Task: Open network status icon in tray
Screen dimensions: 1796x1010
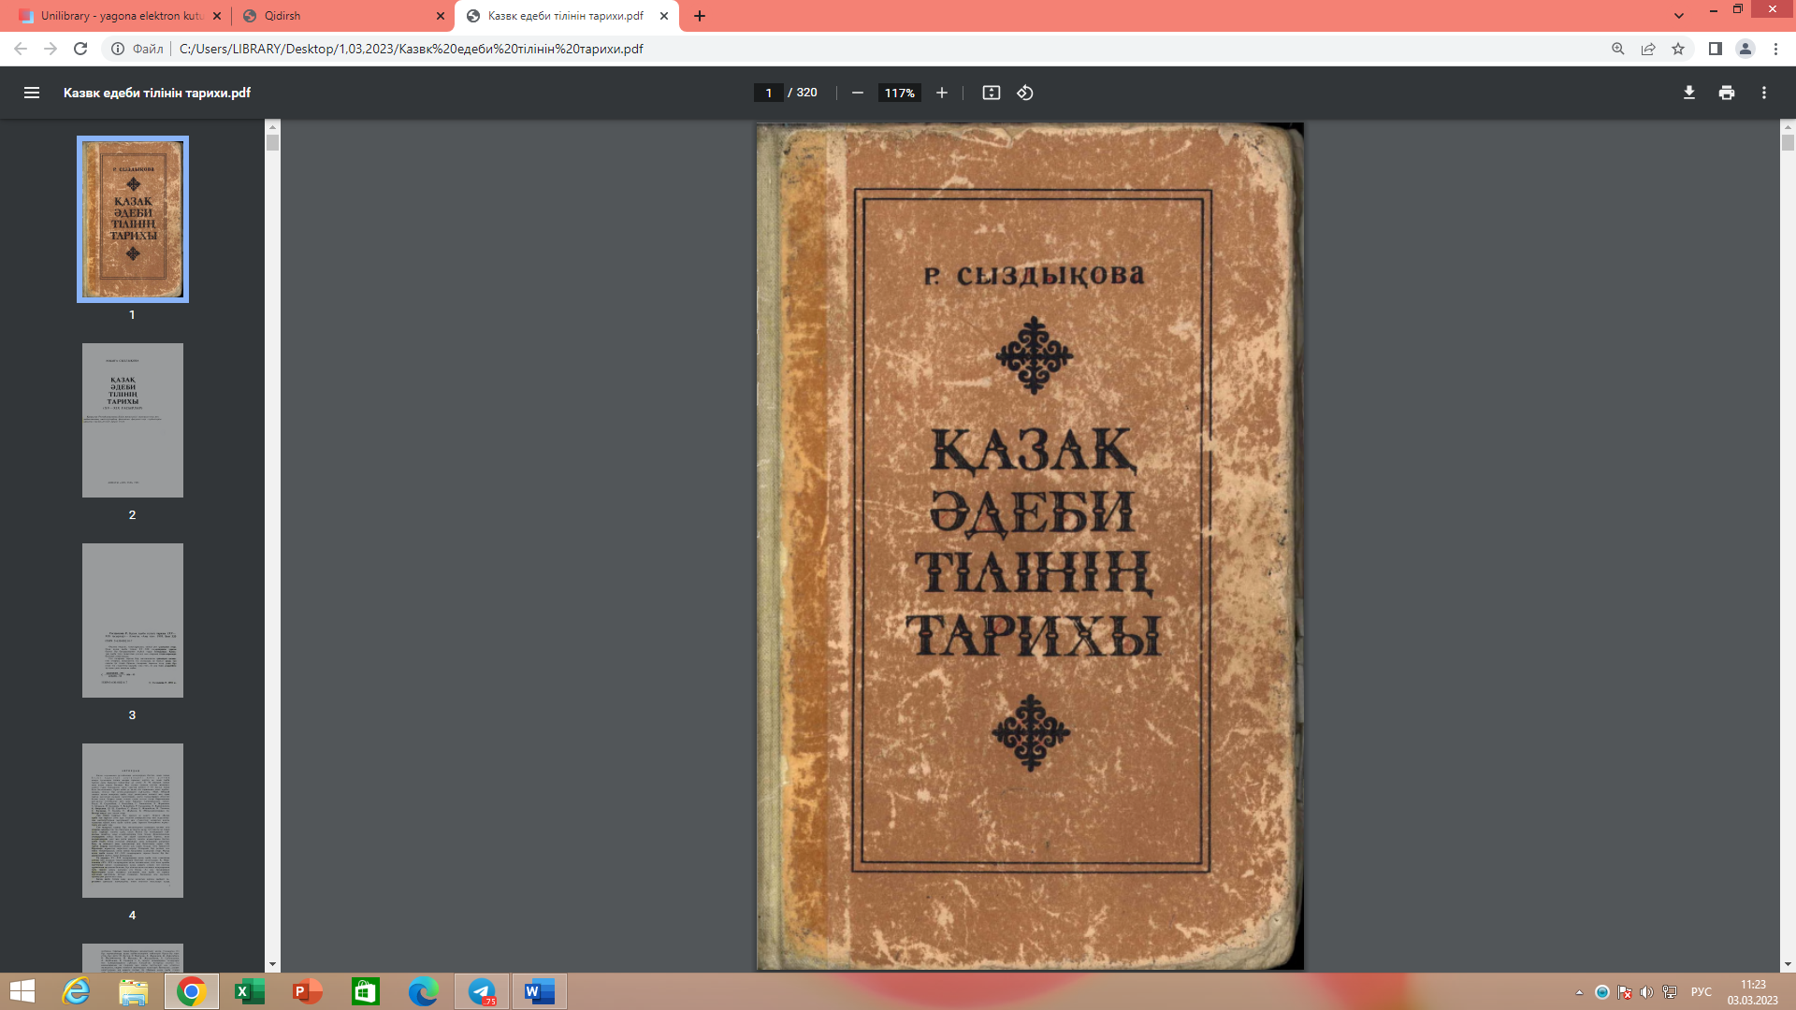Action: [1670, 992]
